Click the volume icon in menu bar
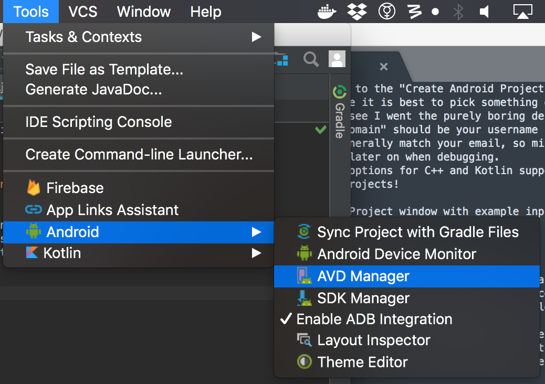This screenshot has width=545, height=384. pos(484,12)
